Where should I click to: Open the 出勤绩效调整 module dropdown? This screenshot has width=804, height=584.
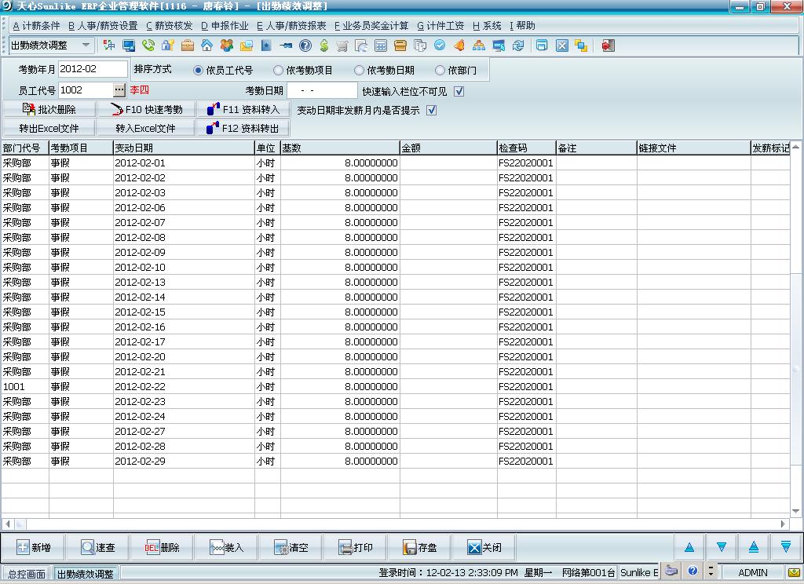pyautogui.click(x=86, y=45)
